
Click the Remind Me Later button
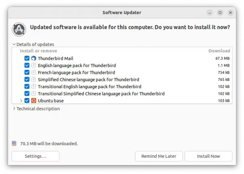click(159, 156)
